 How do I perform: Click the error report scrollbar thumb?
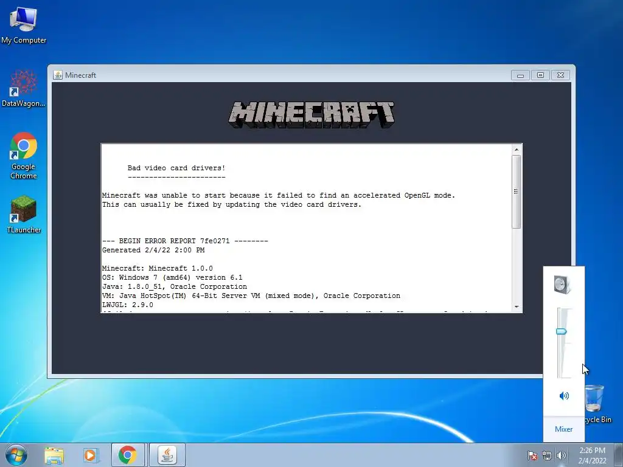[x=516, y=192]
